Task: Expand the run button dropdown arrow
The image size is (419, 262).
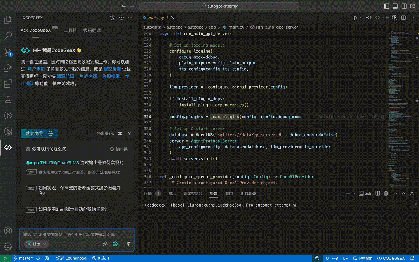Action: pyautogui.click(x=361, y=18)
